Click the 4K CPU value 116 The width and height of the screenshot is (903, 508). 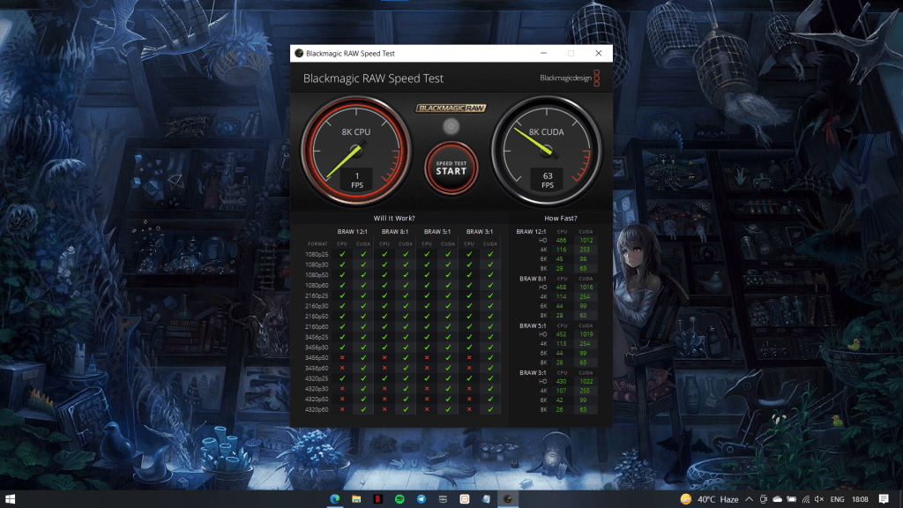561,250
